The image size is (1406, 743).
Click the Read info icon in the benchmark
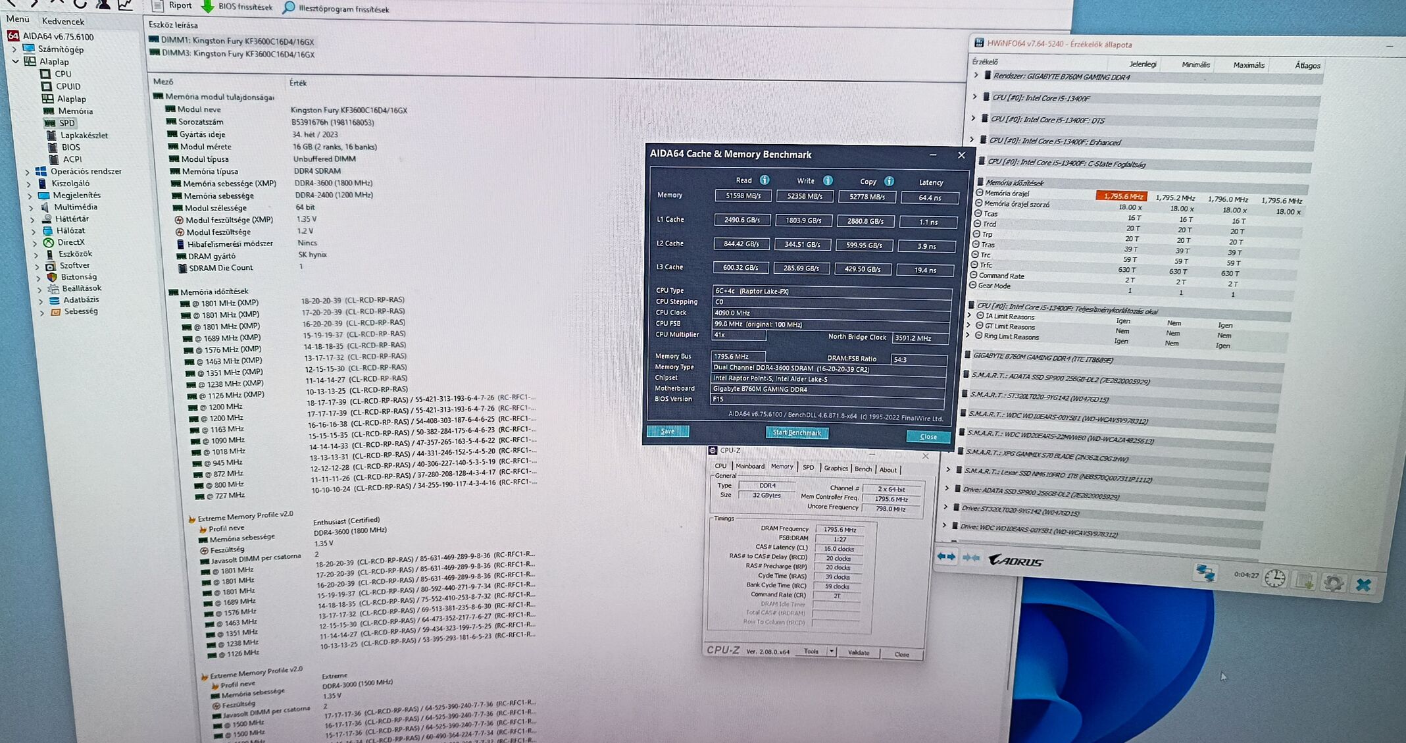pos(765,180)
